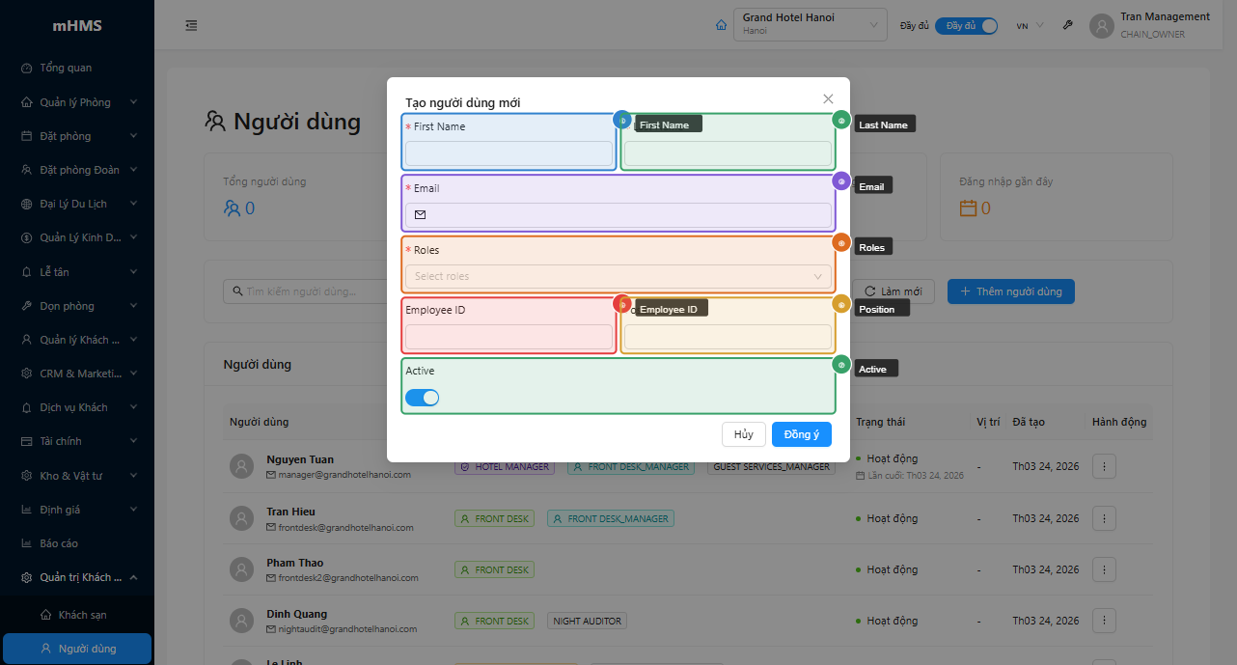
Task: Click the key icon in top header
Action: [x=1067, y=26]
